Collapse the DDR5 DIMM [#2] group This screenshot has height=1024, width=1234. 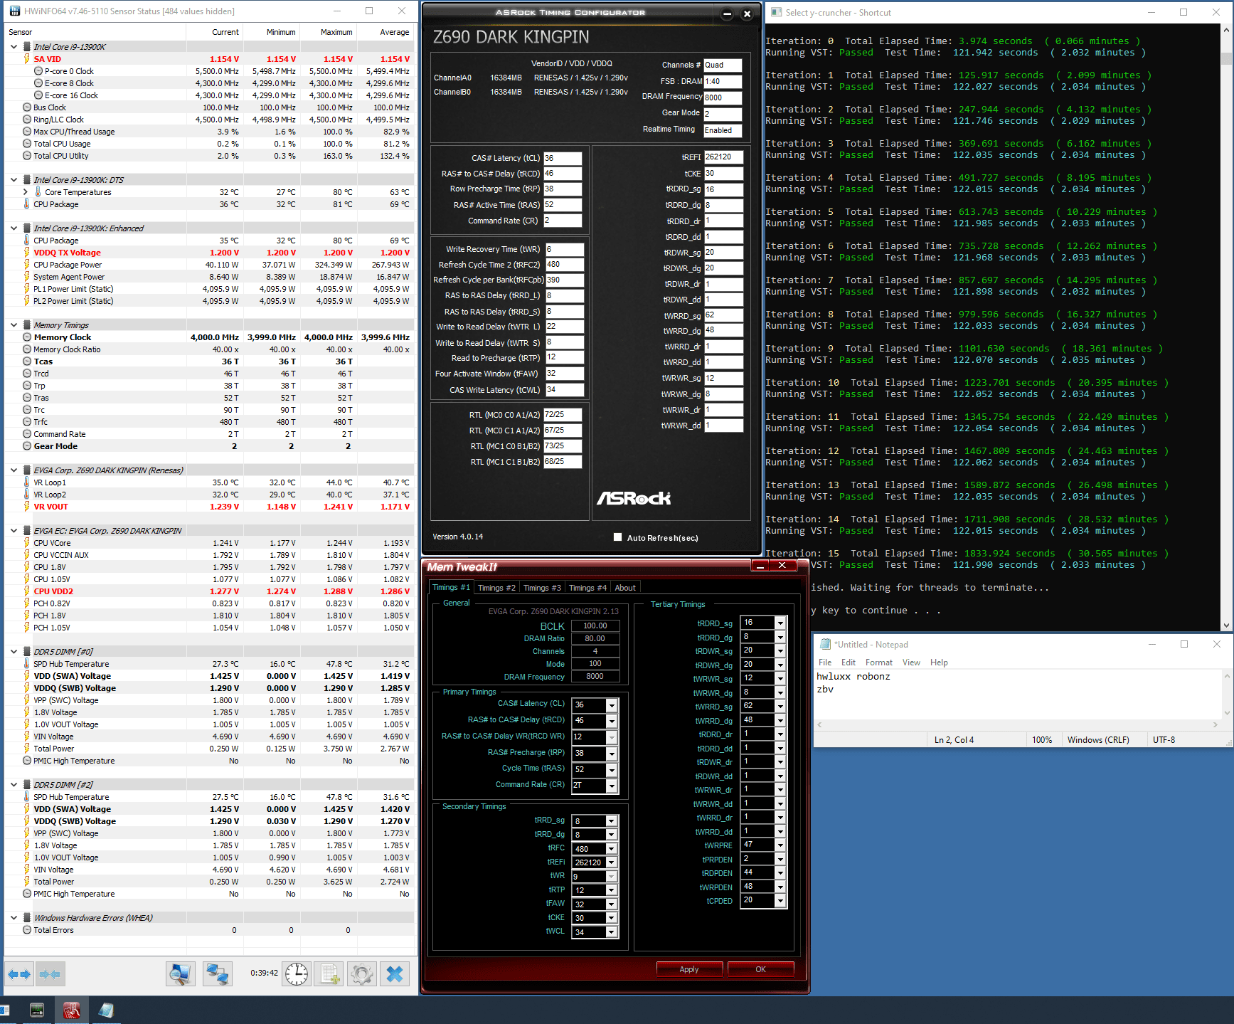click(x=14, y=785)
